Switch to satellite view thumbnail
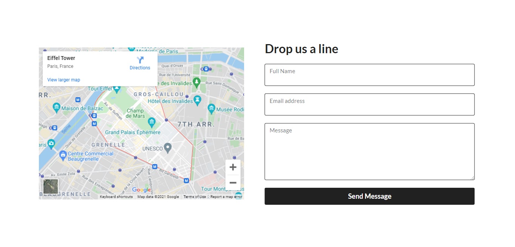Image resolution: width=515 pixels, height=247 pixels. pos(51,186)
